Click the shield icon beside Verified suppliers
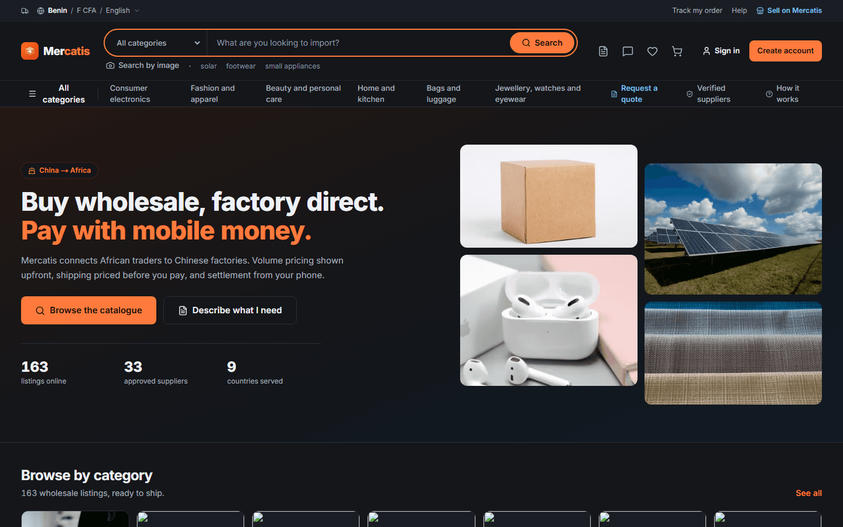This screenshot has height=527, width=843. click(x=690, y=94)
